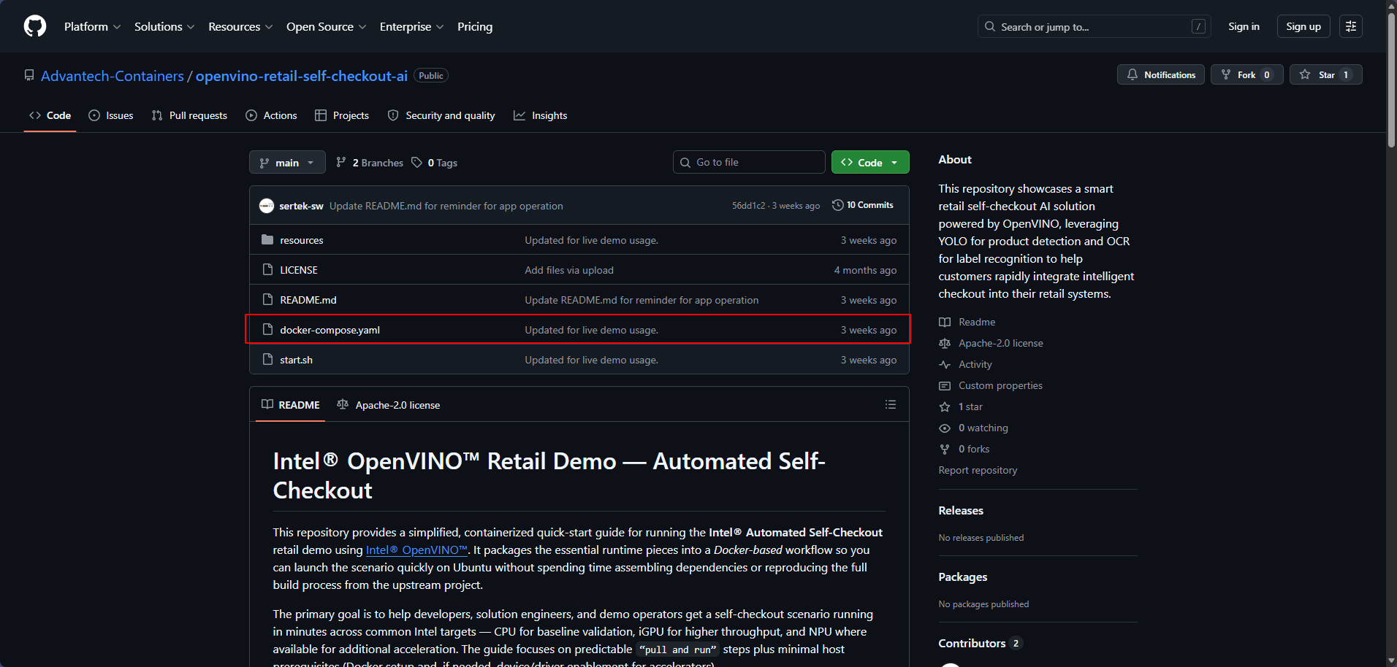The width and height of the screenshot is (1397, 667).
Task: Open the main branch dropdown
Action: point(287,162)
